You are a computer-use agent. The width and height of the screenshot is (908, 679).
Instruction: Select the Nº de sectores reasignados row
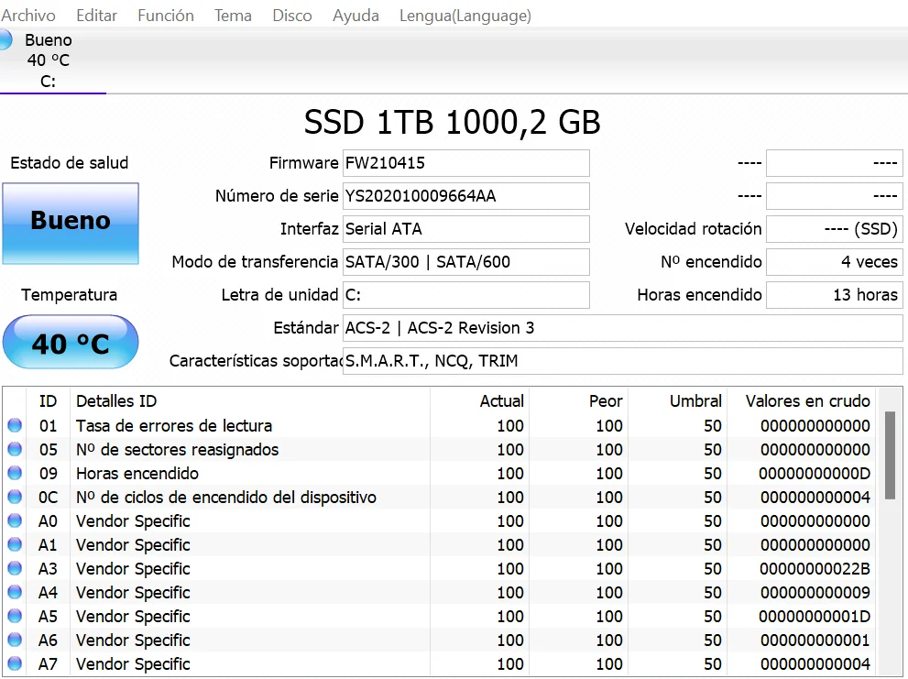[x=440, y=450]
